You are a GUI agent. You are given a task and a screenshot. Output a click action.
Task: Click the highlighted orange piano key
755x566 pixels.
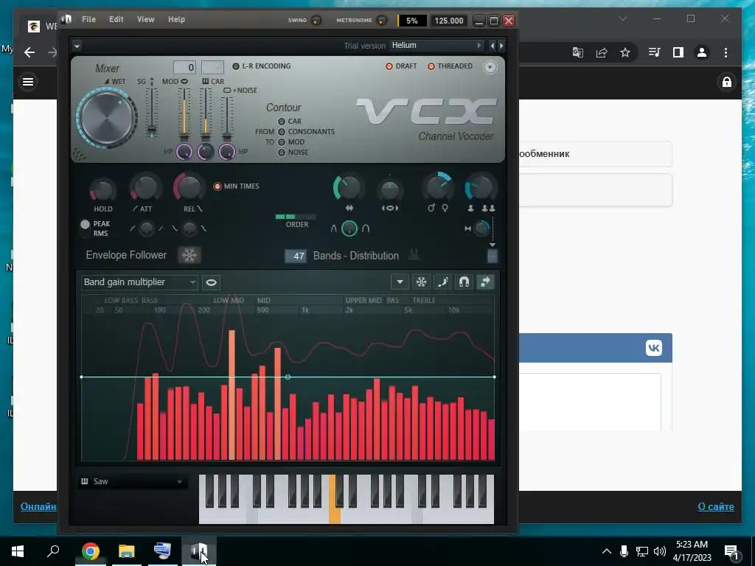click(x=335, y=500)
